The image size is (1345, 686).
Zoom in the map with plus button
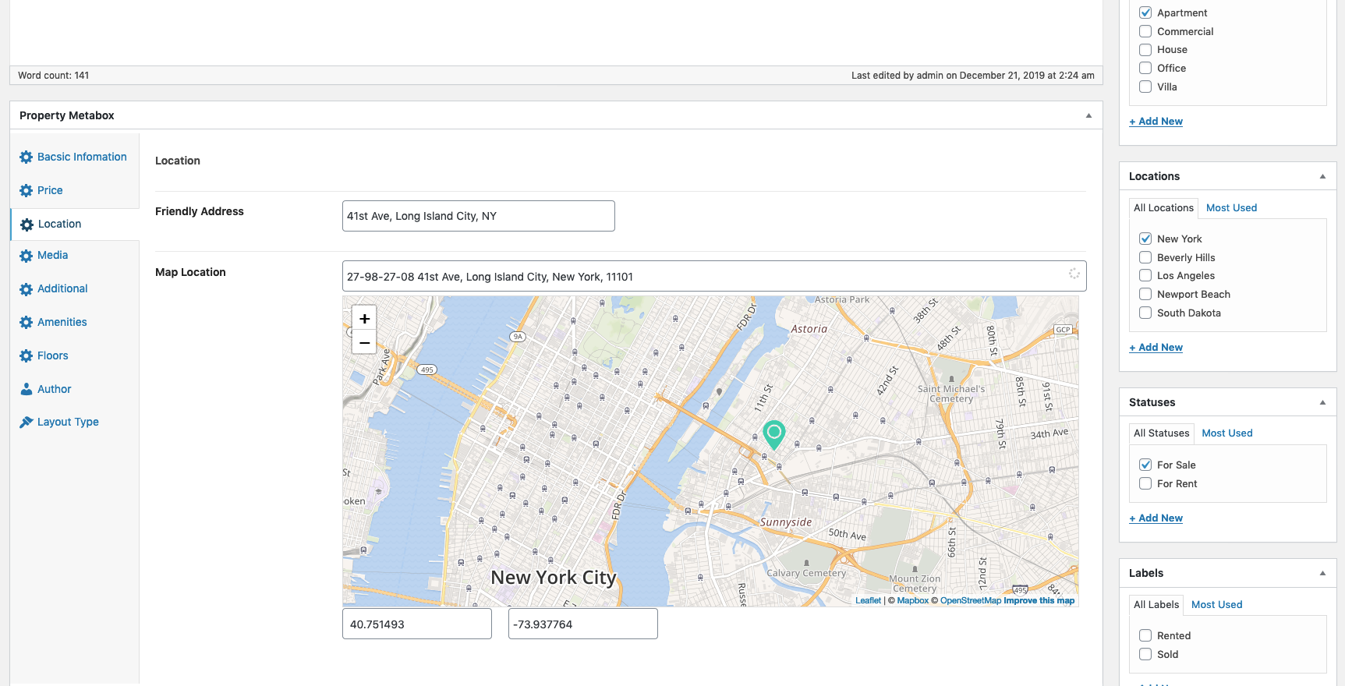(364, 319)
